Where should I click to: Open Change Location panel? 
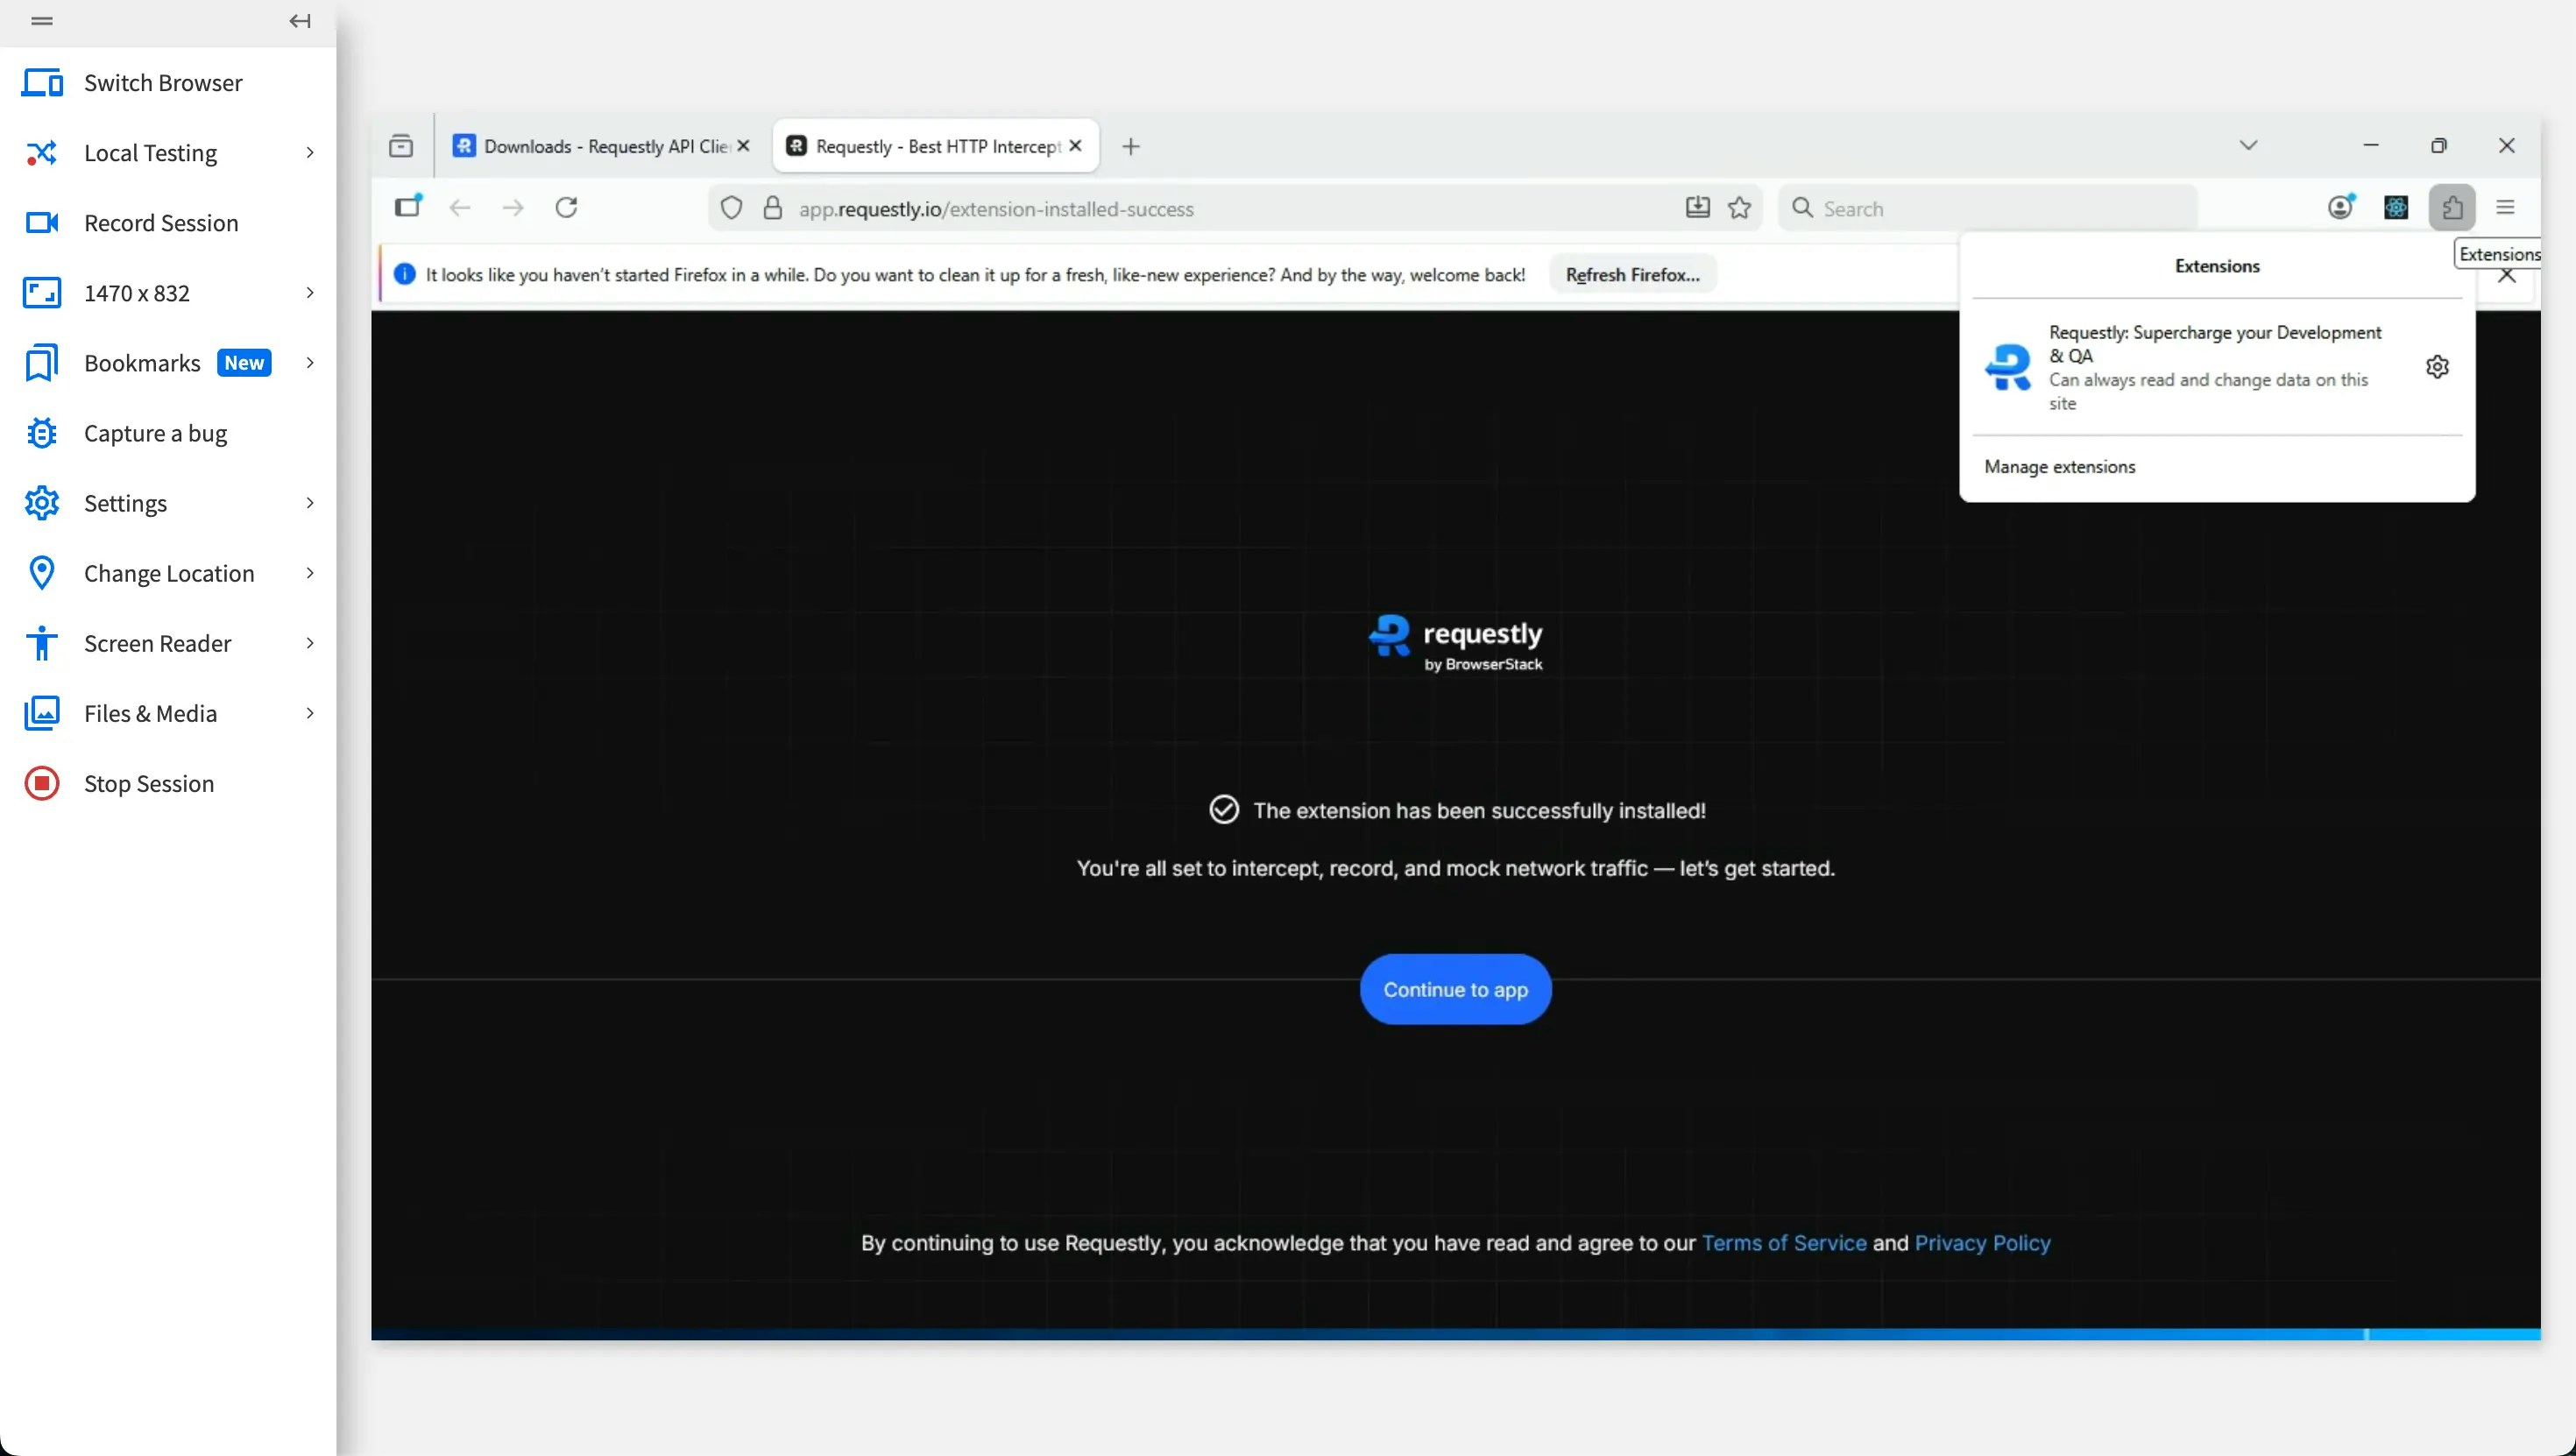(169, 572)
